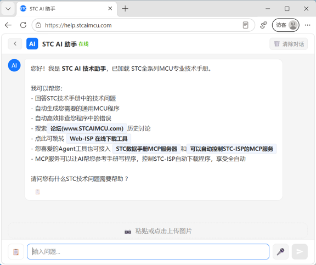Focus the 输入问题 question input field

[x=148, y=252]
